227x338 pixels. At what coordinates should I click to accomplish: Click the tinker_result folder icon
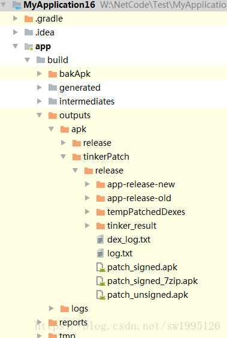click(101, 226)
